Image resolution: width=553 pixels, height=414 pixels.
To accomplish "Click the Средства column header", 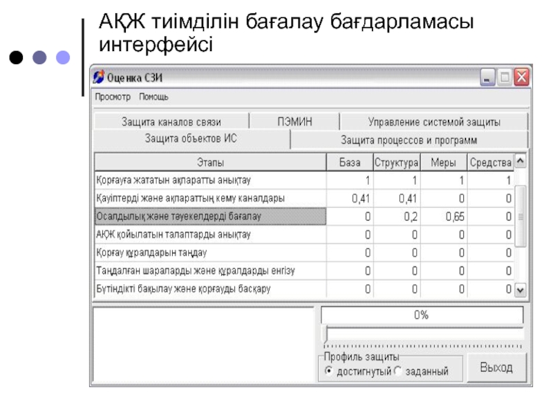I will coord(491,162).
